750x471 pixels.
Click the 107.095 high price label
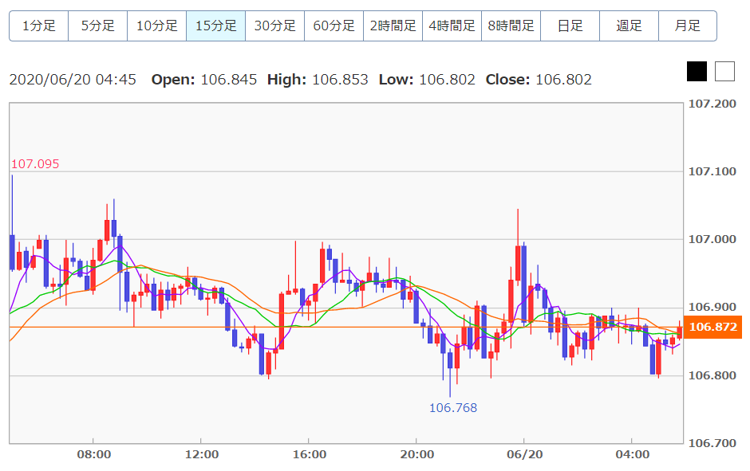point(35,164)
